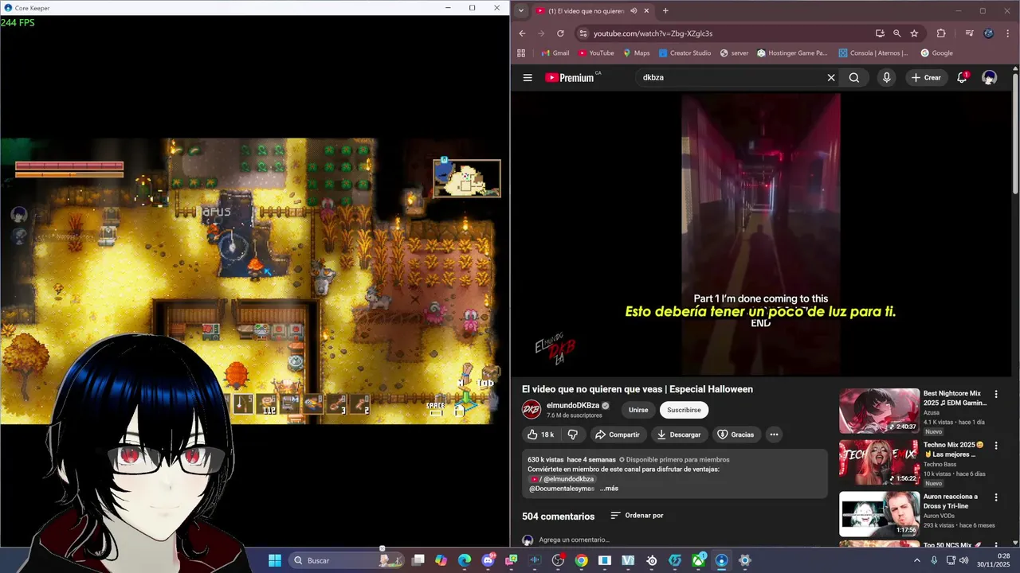
Task: Open more actions three-dot button under video
Action: coord(774,435)
